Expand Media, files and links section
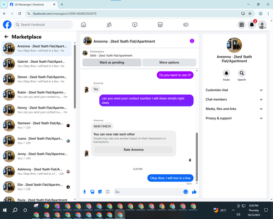Screen dimensions: 273x219 (234, 109)
